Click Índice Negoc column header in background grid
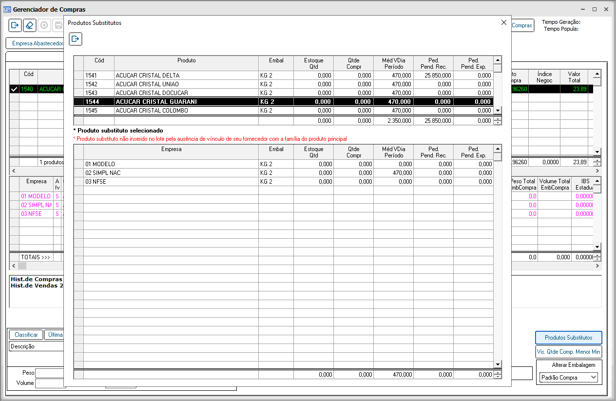Image resolution: width=616 pixels, height=401 pixels. (x=544, y=77)
